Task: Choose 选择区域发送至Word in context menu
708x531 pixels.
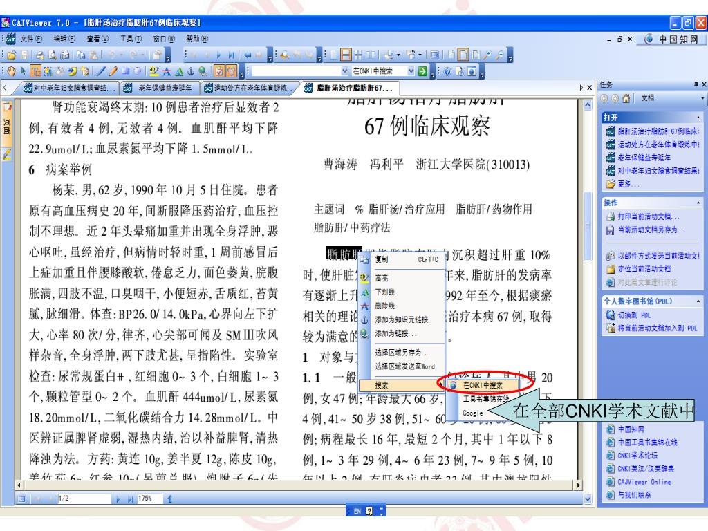Action: pos(402,366)
